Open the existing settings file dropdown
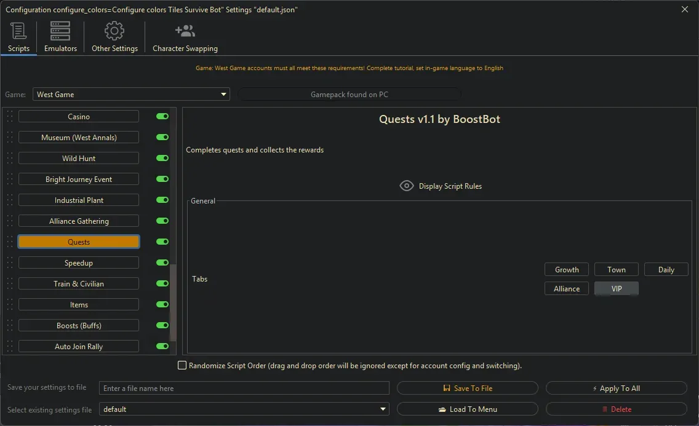 coord(383,409)
